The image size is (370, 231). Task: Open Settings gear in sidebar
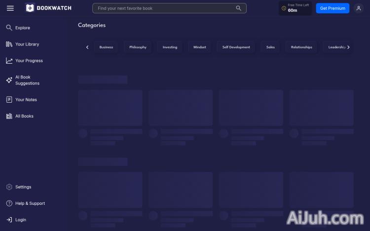[9, 187]
